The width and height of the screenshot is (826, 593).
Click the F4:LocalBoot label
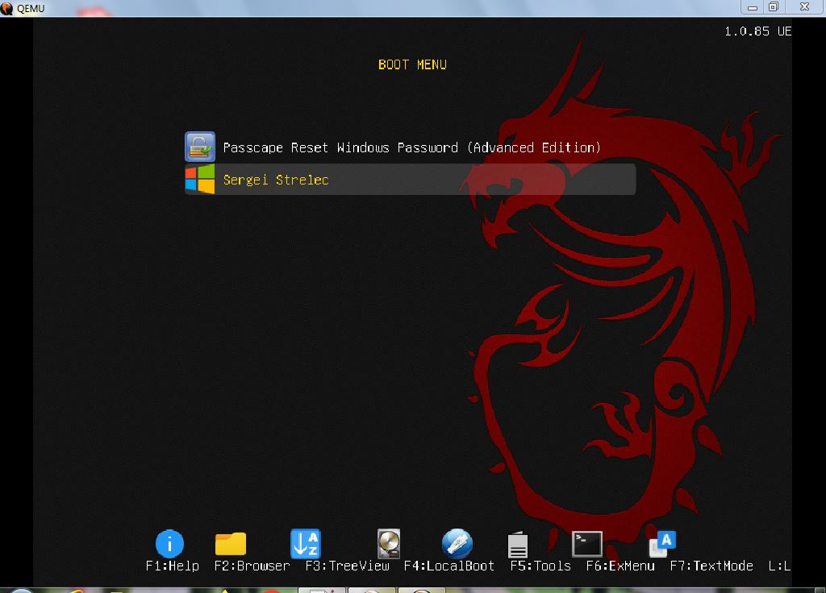(448, 566)
